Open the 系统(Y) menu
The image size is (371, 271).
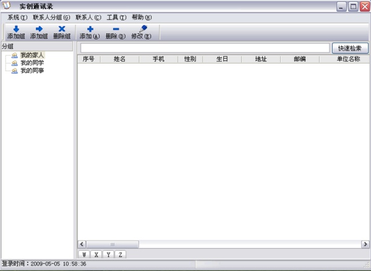[x=17, y=17]
